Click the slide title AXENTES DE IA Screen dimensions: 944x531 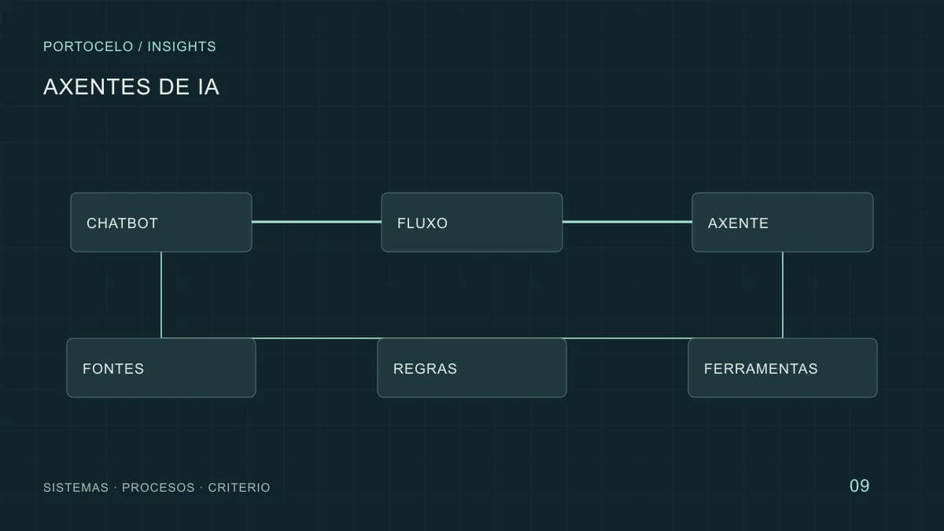131,87
